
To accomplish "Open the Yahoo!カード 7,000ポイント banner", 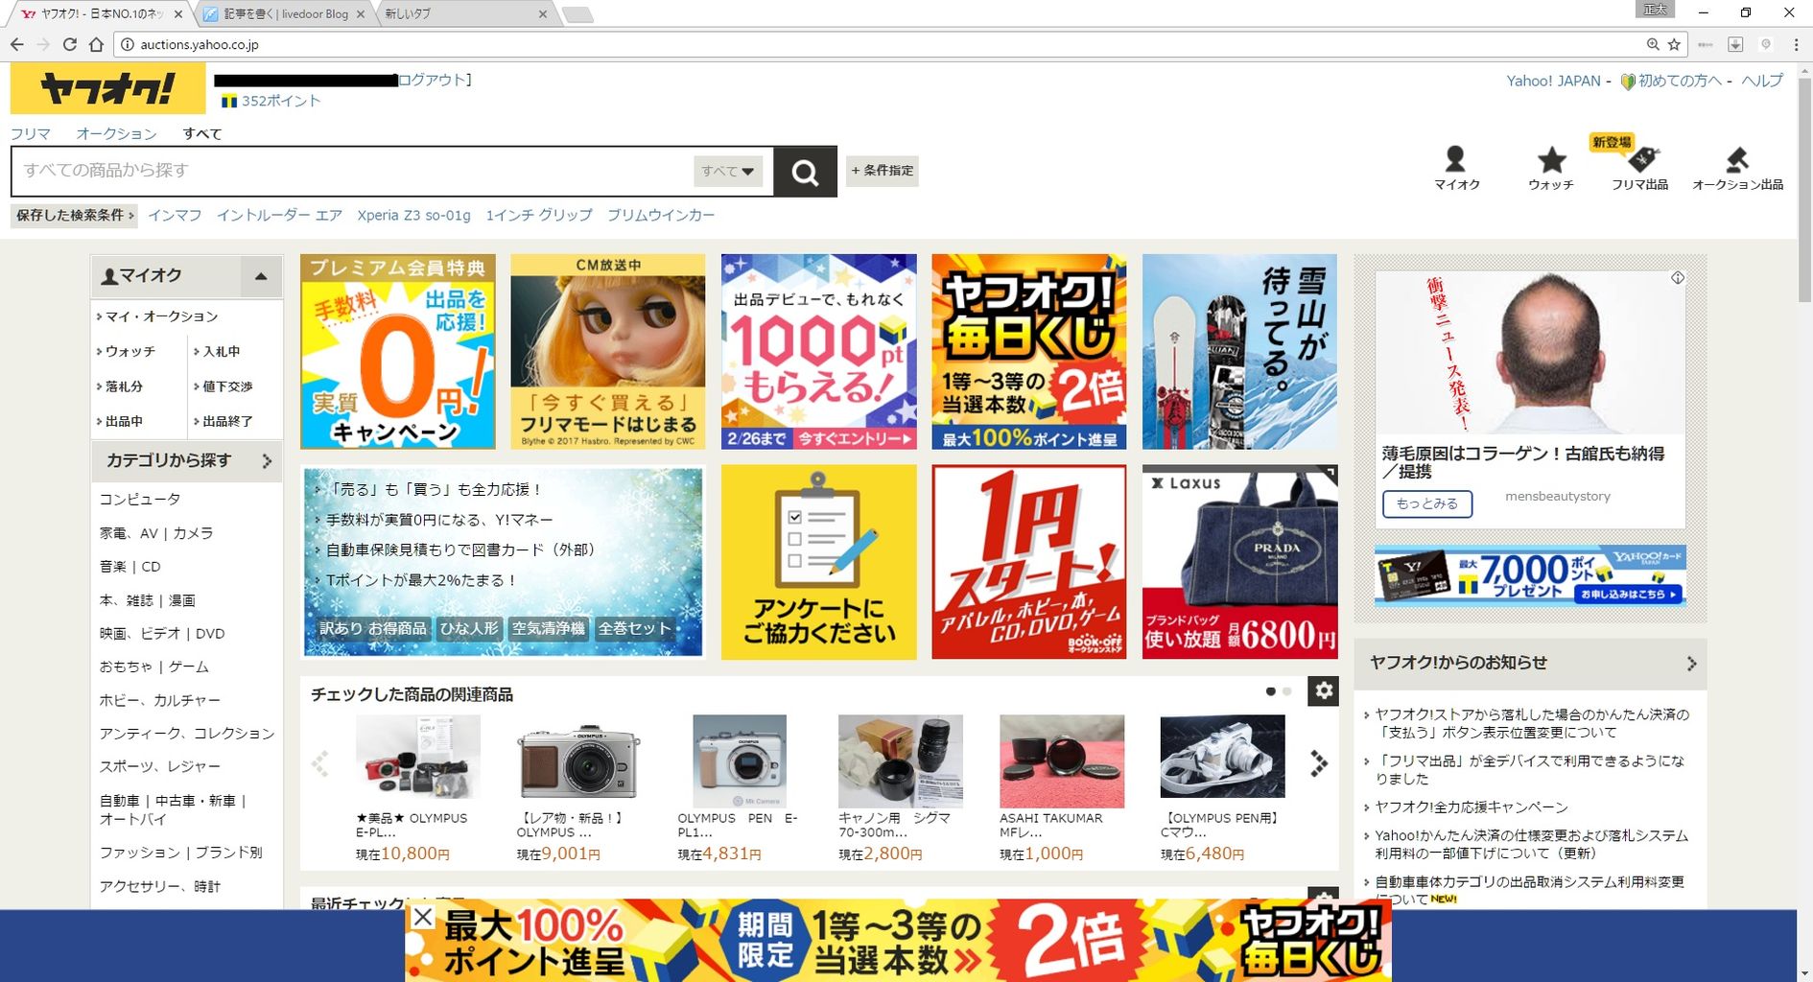I will (1530, 576).
